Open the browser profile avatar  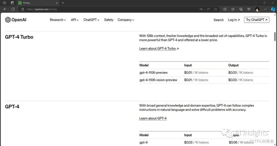point(257,9)
